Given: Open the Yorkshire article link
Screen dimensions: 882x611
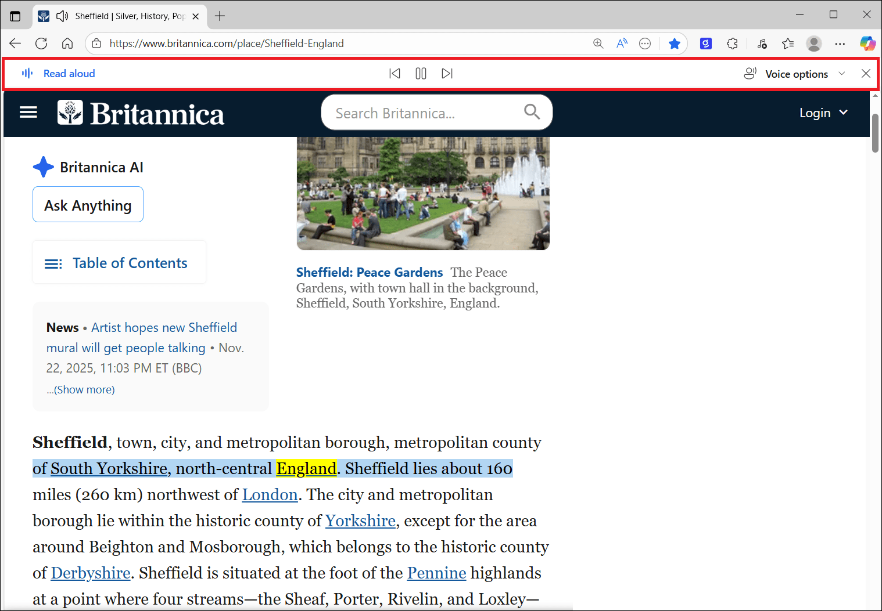Looking at the screenshot, I should click(360, 520).
